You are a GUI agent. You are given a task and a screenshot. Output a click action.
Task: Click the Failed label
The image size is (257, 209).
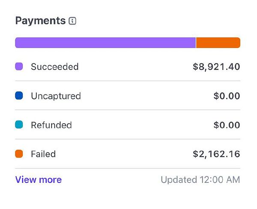(43, 154)
